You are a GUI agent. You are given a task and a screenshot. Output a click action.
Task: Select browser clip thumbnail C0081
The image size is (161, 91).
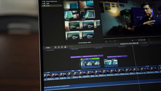coord(87,5)
